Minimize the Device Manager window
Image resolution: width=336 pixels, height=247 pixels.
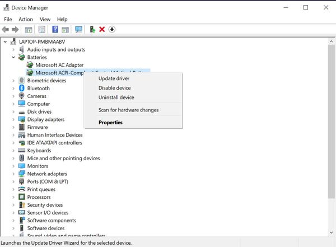coord(286,7)
